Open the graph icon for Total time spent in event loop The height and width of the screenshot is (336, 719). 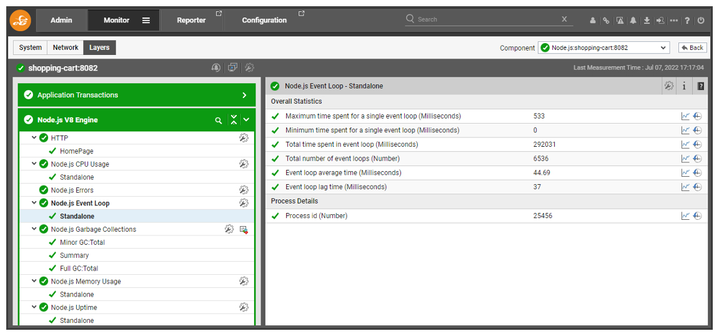(x=685, y=144)
